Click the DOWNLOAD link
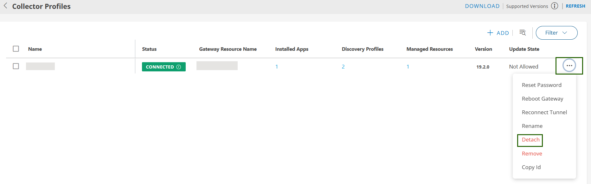The height and width of the screenshot is (184, 591). [482, 6]
